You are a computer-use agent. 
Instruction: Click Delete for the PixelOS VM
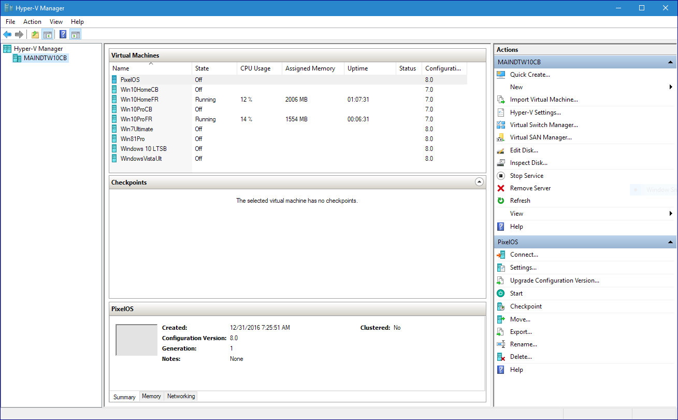point(521,357)
